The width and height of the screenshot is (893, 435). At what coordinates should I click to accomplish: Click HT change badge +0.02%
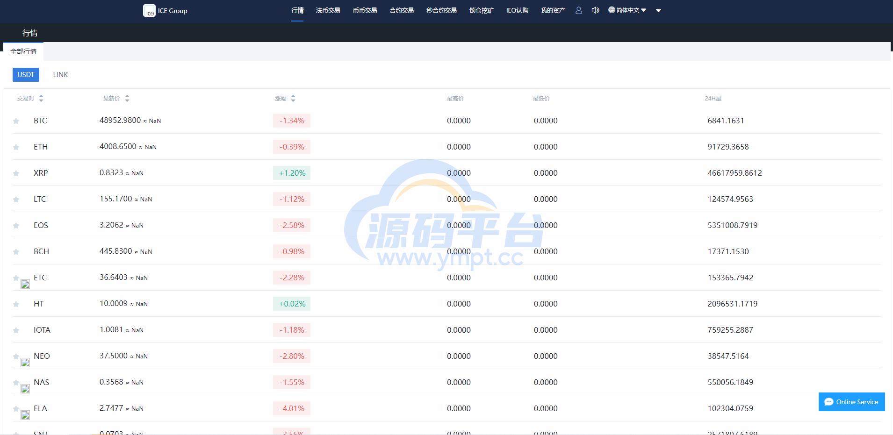tap(292, 304)
